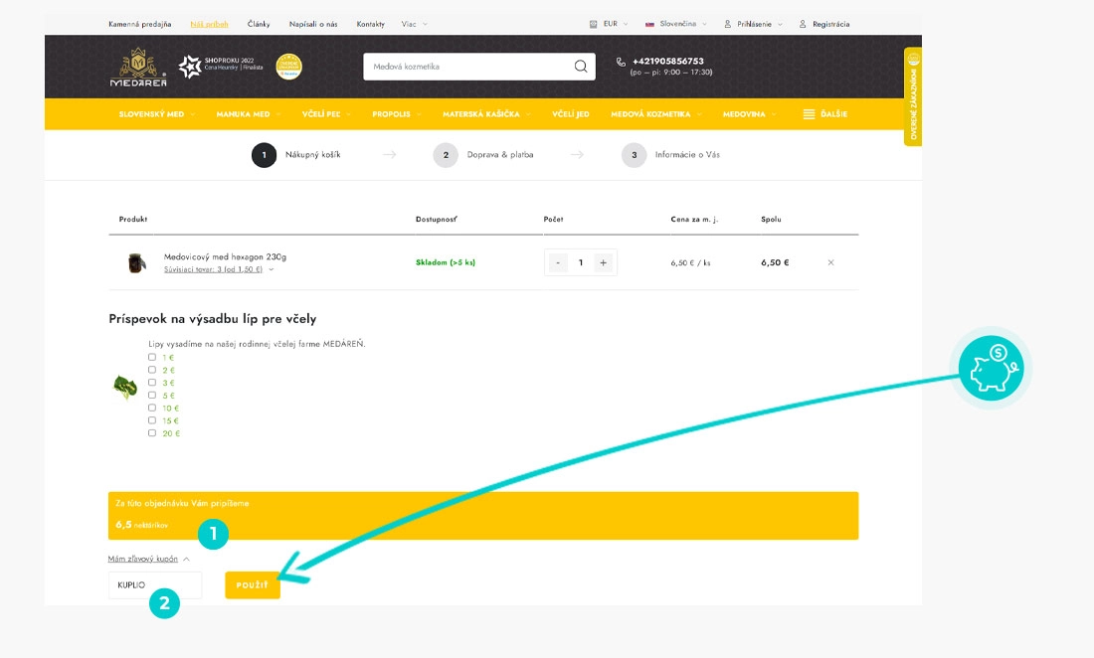Decrease quantity with the minus button
The width and height of the screenshot is (1094, 658).
(x=558, y=262)
